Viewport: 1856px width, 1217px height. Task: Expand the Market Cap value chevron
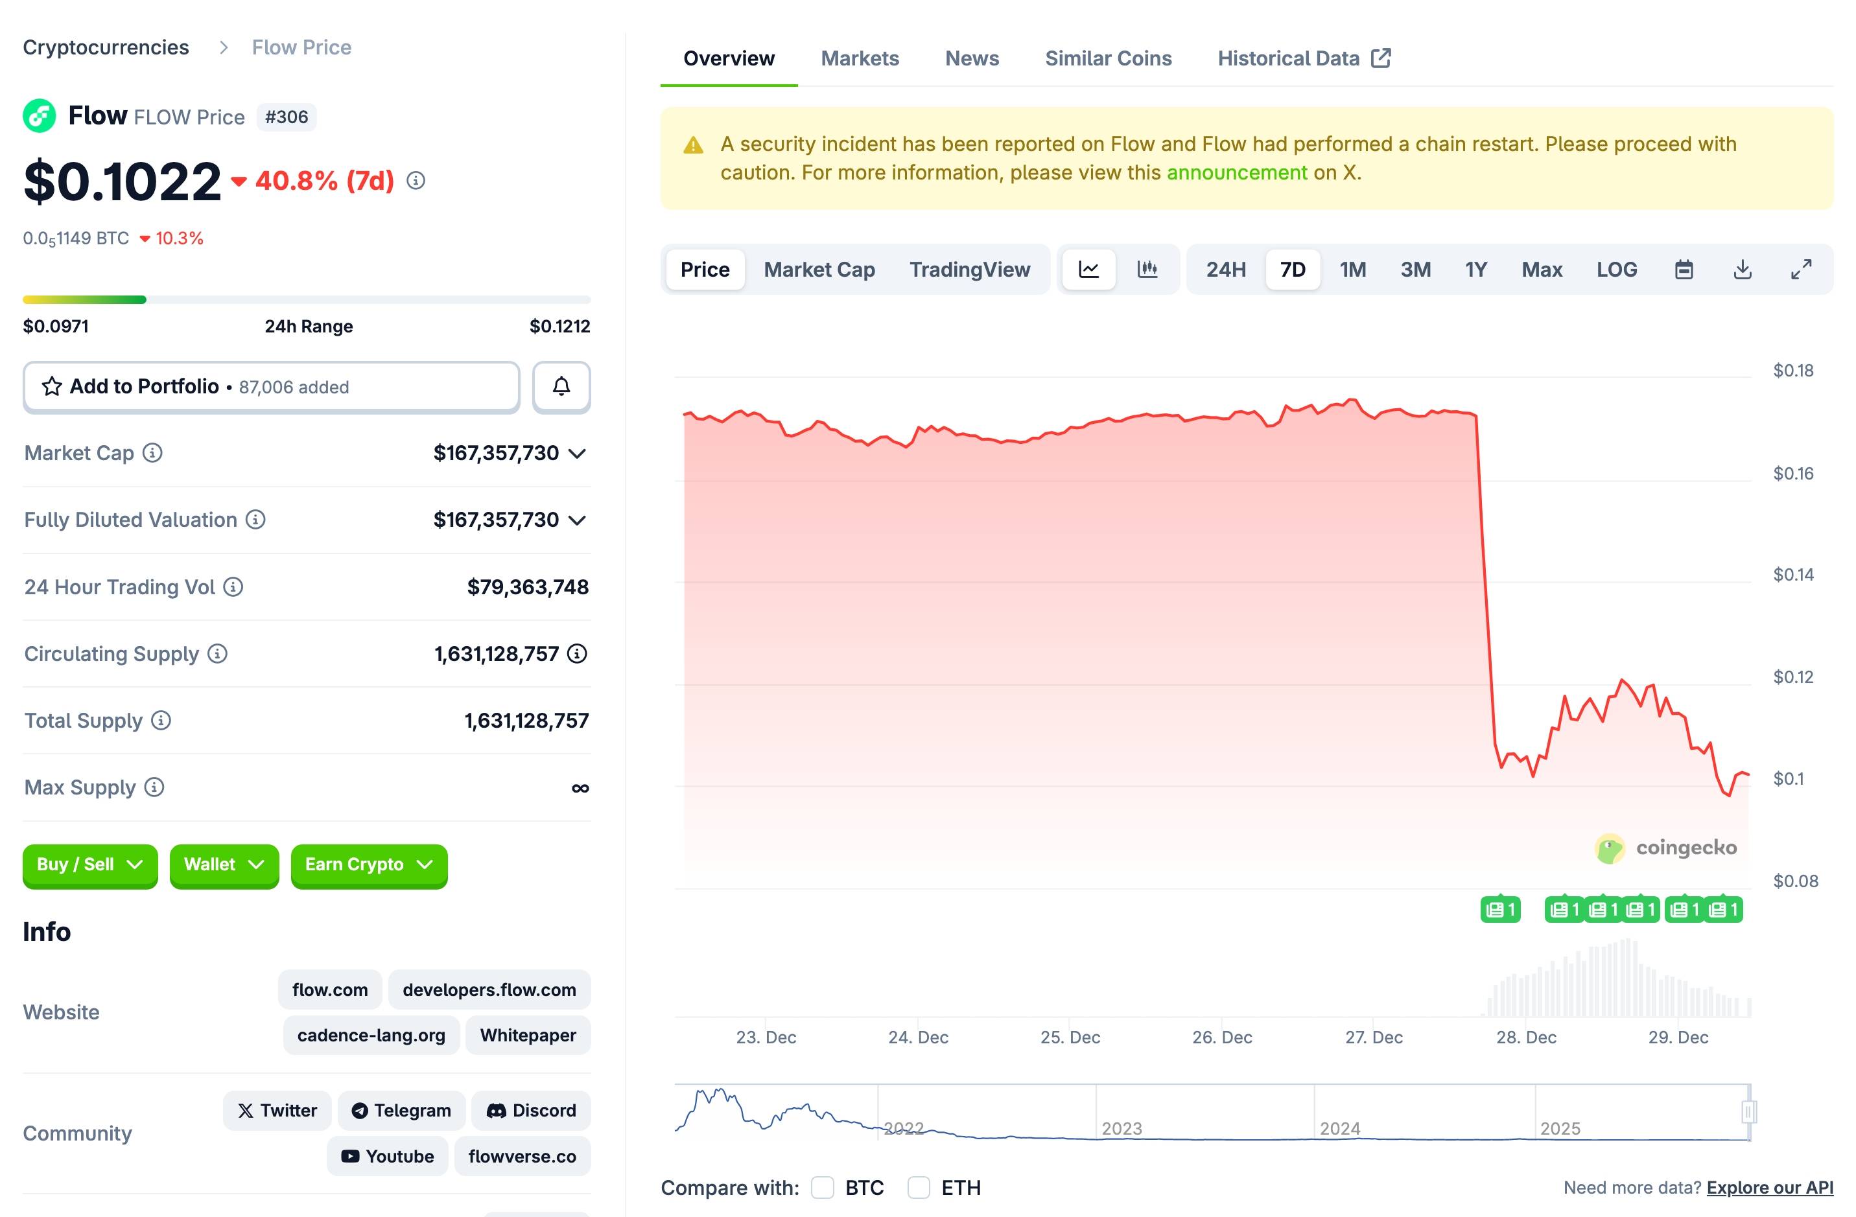coord(577,454)
